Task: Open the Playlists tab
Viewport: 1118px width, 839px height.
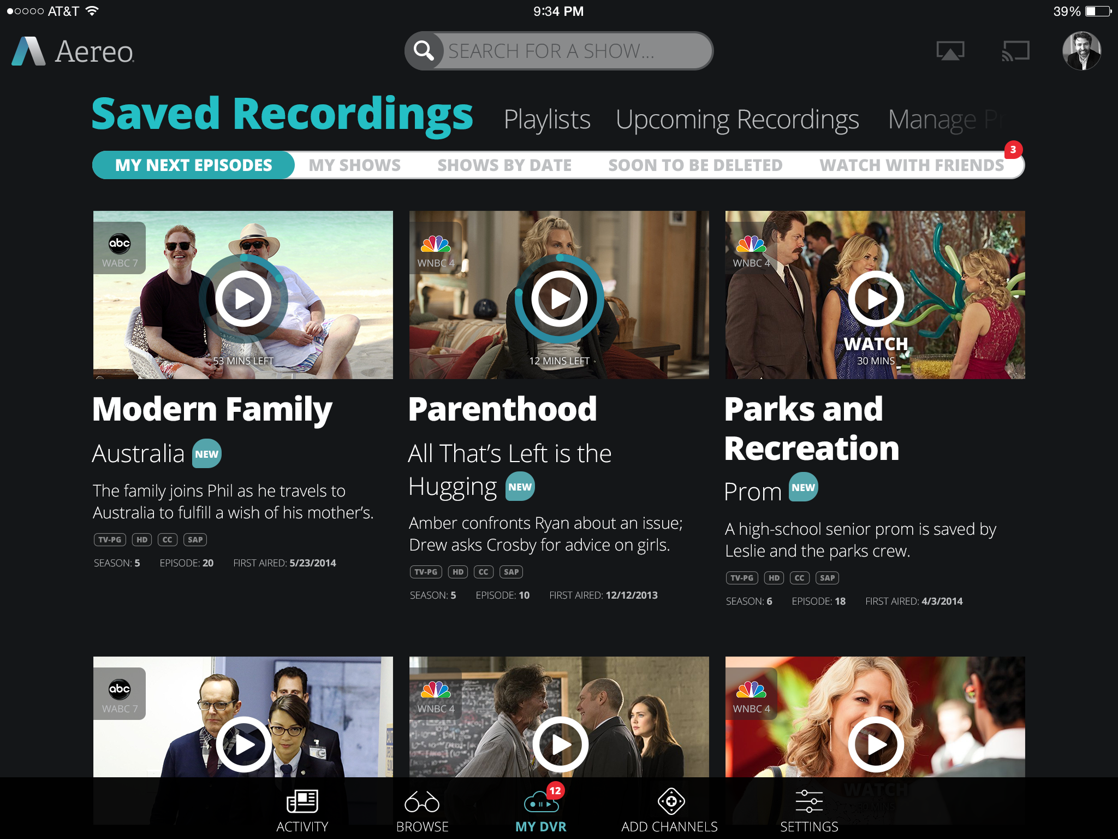Action: click(x=546, y=119)
